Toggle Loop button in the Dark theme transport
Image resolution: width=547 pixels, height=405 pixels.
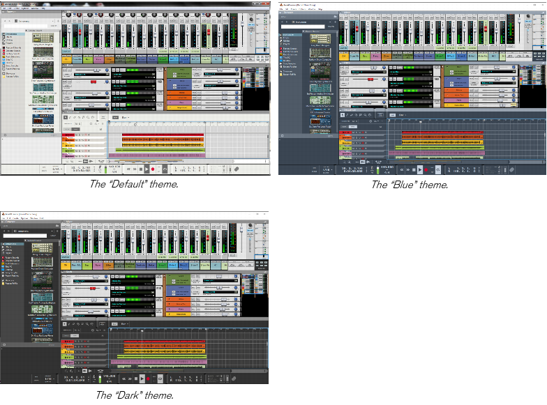pos(160,379)
